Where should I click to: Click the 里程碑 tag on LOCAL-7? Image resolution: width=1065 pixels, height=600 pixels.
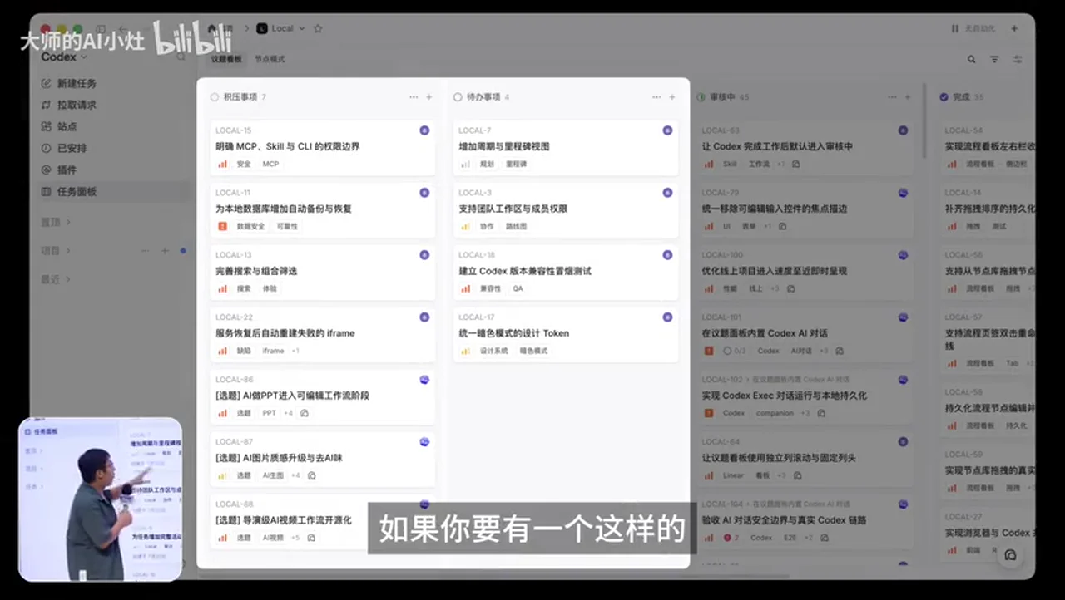pos(516,164)
